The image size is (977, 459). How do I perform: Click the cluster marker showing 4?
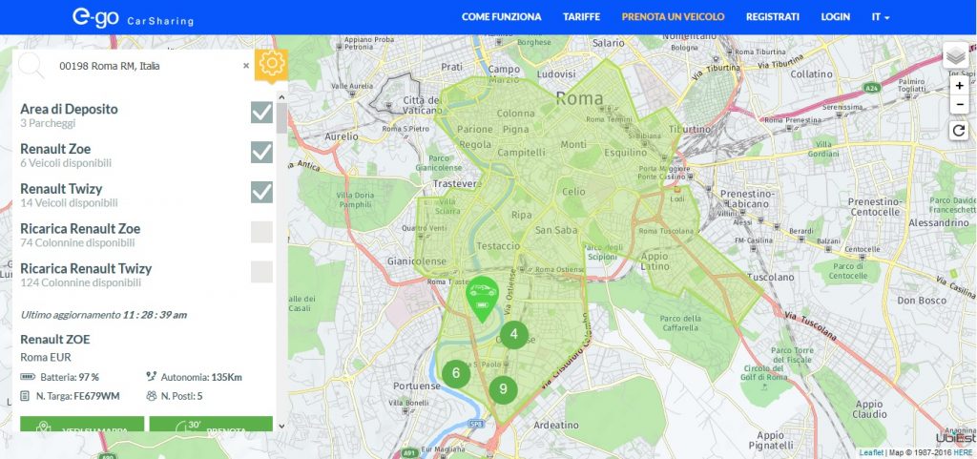(x=514, y=334)
